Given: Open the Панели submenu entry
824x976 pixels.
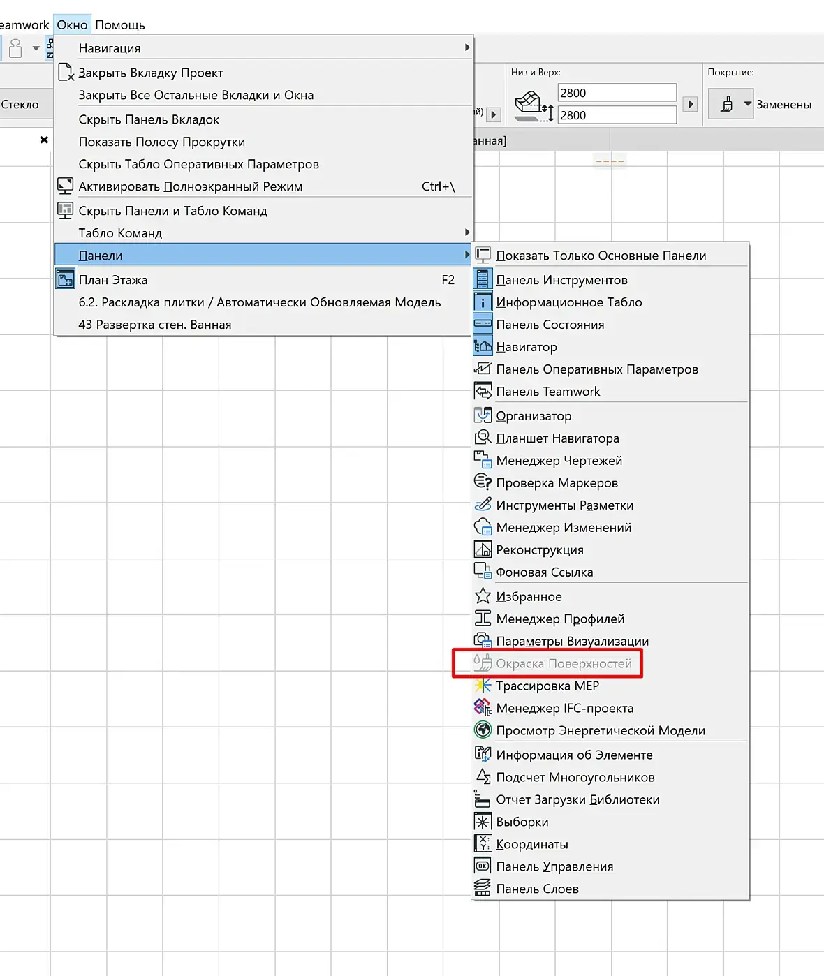Looking at the screenshot, I should [263, 256].
